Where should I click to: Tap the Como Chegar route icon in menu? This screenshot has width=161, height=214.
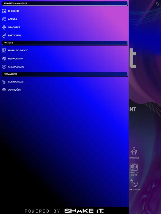4,82
